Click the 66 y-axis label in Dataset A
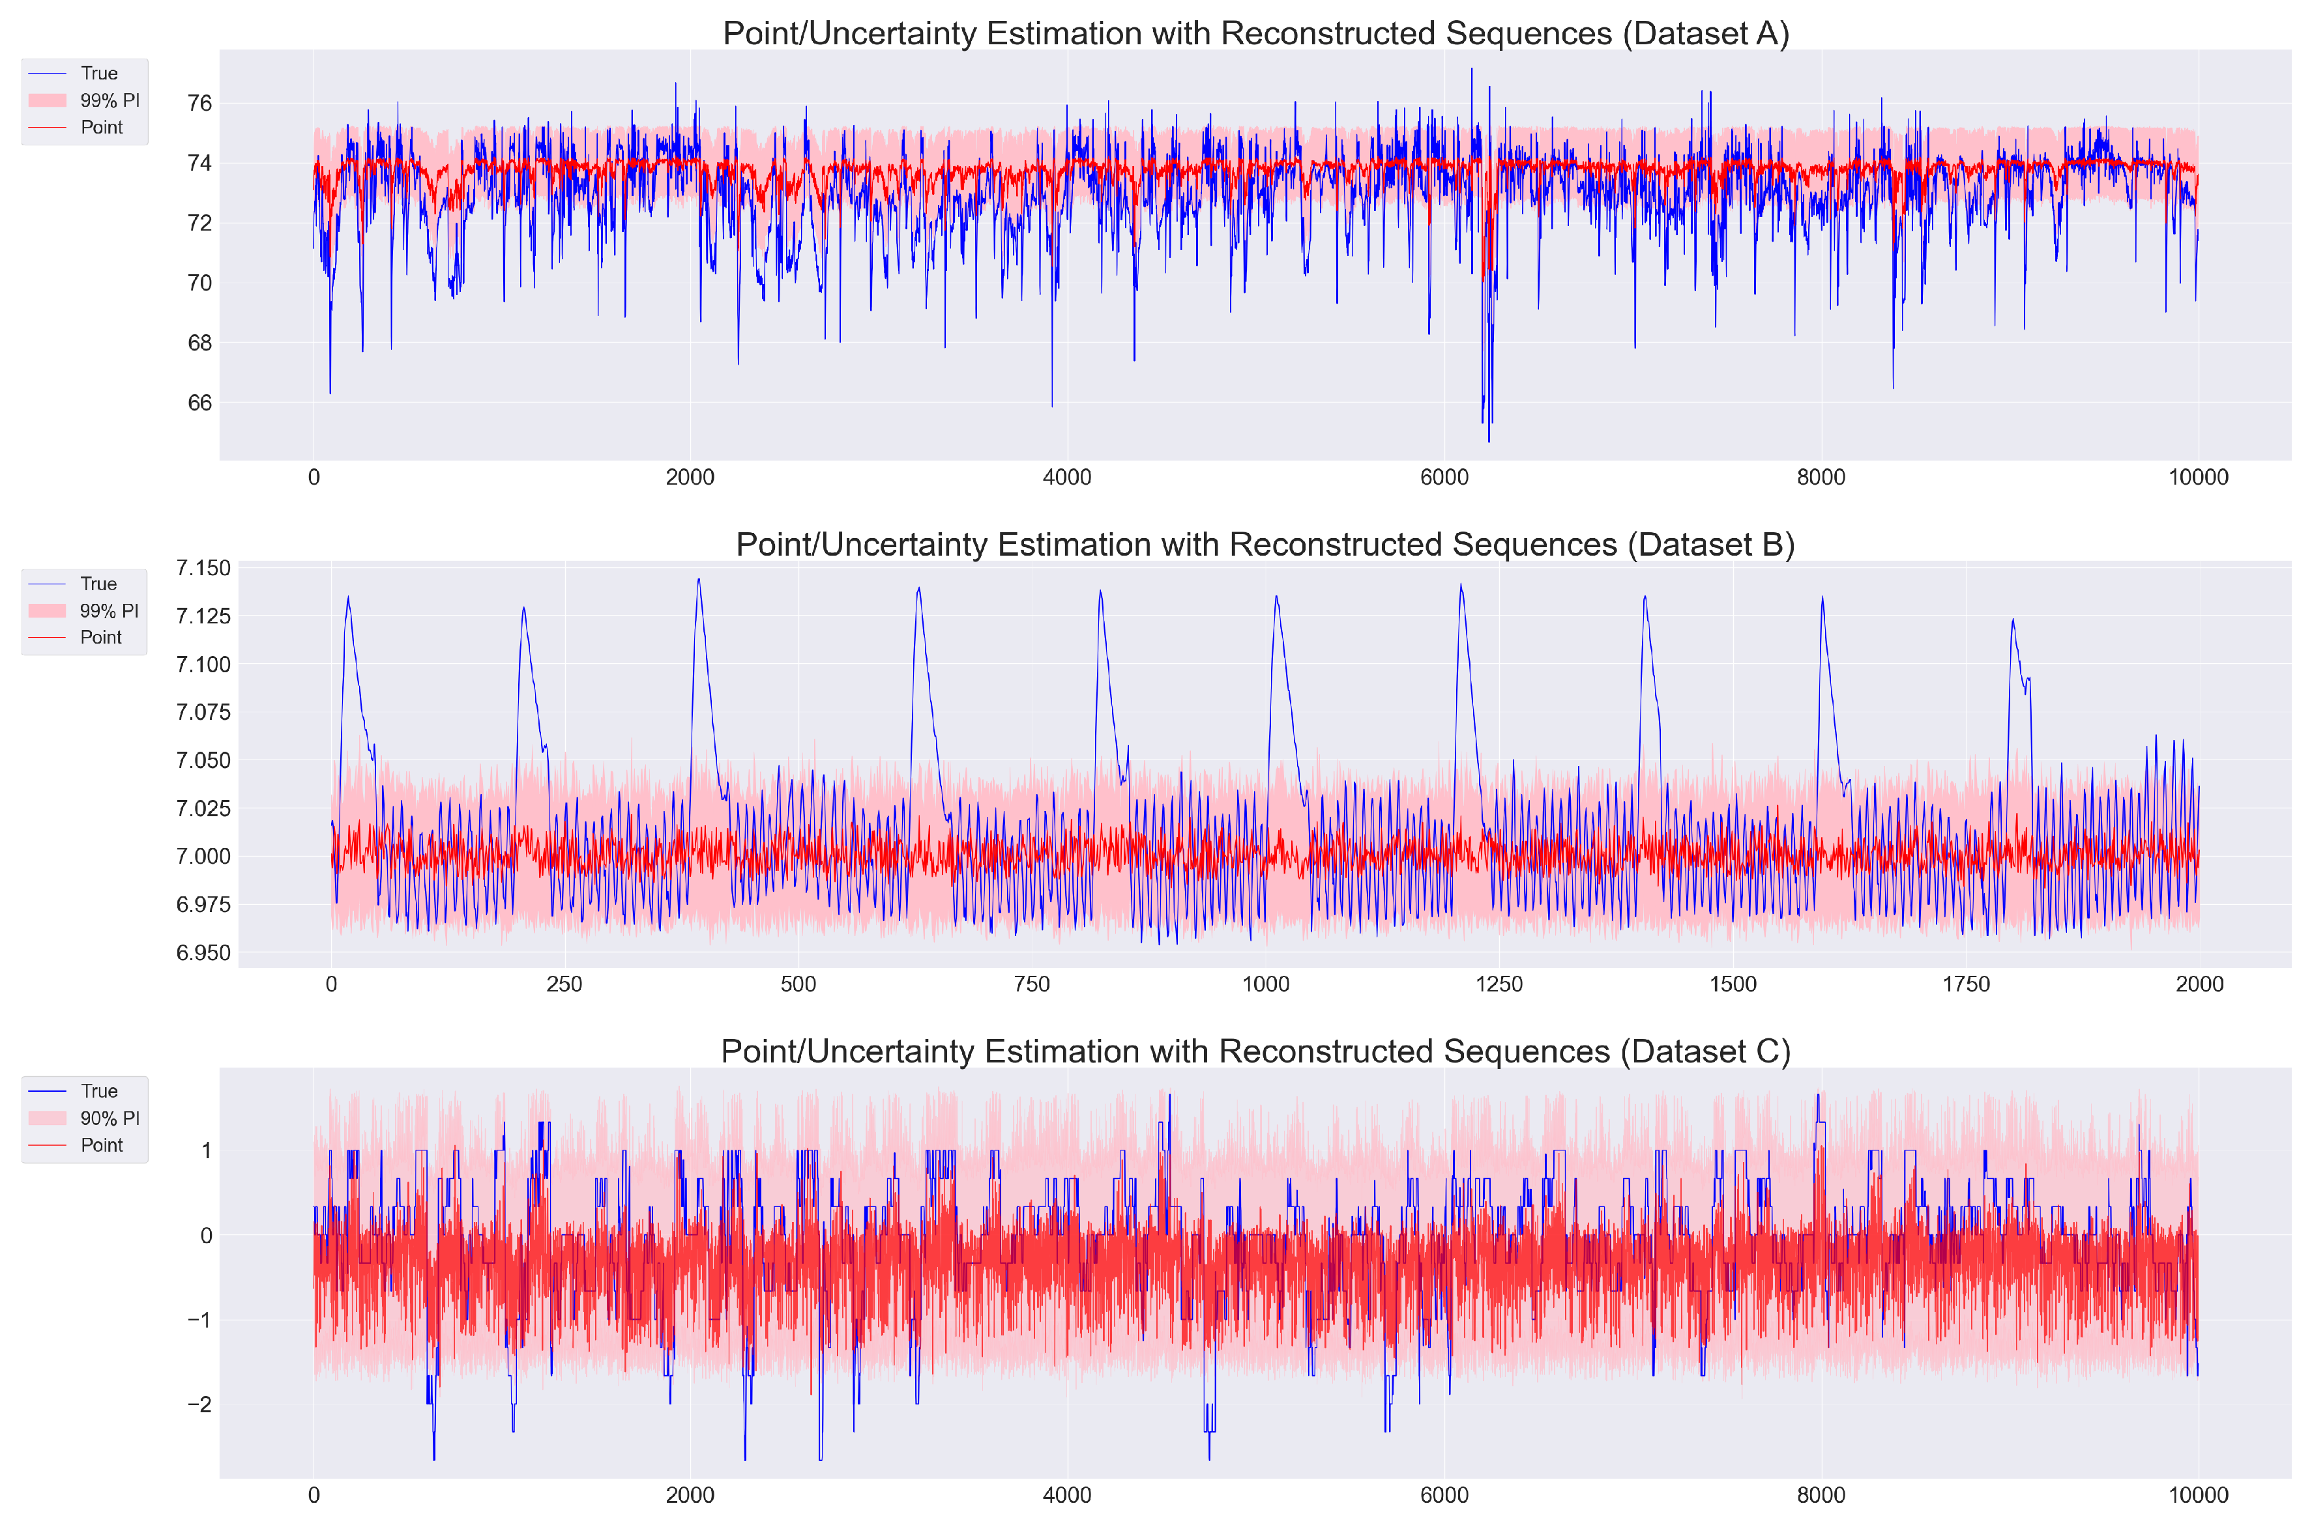2312x1523 pixels. [x=199, y=403]
